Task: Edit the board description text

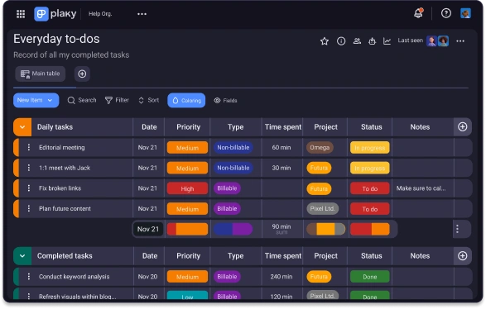Action: pos(71,55)
